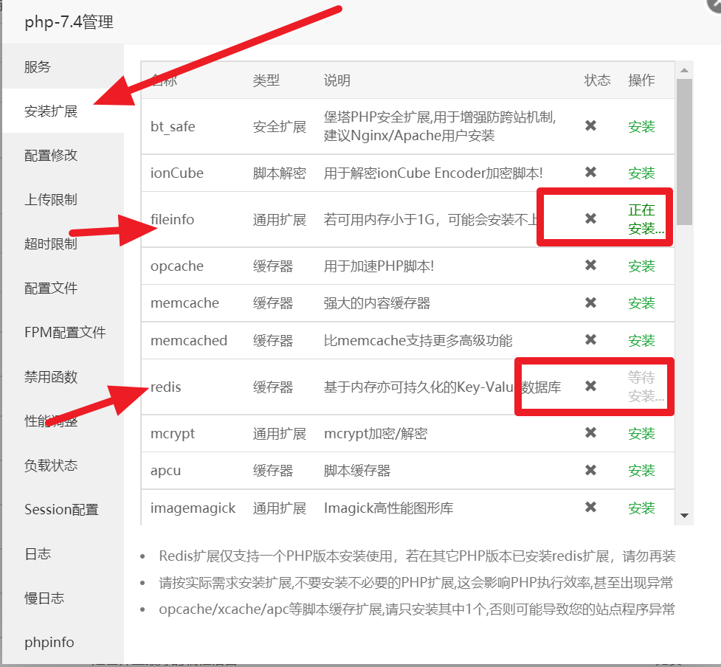This screenshot has width=721, height=667.
Task: Open the phpinfo sidebar tab
Action: point(49,643)
